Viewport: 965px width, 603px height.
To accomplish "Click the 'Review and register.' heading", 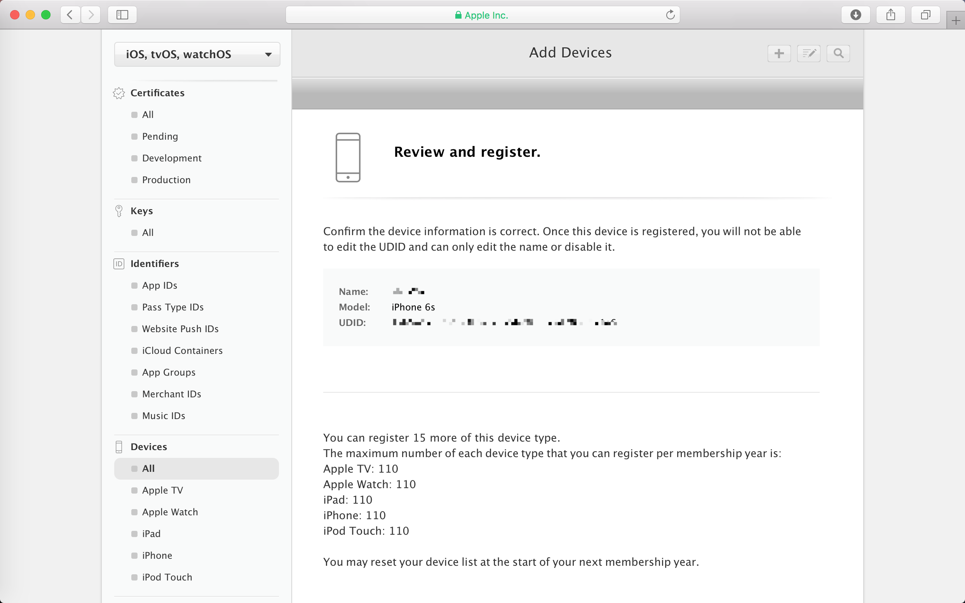I will pyautogui.click(x=467, y=152).
